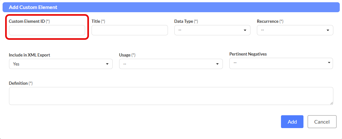Image resolution: width=342 pixels, height=139 pixels.
Task: Click the 'Include in XML Export' label
Action: tap(30, 55)
